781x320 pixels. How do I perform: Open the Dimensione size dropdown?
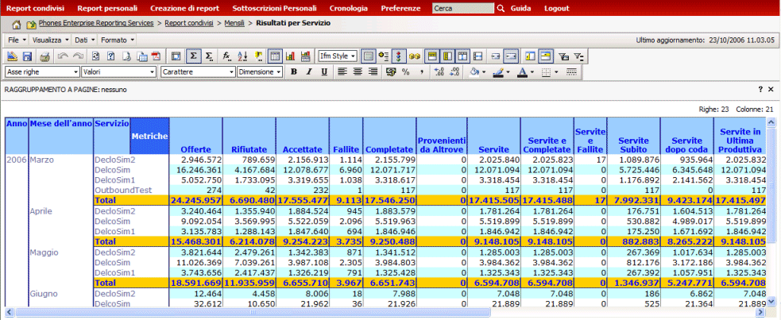click(x=260, y=71)
